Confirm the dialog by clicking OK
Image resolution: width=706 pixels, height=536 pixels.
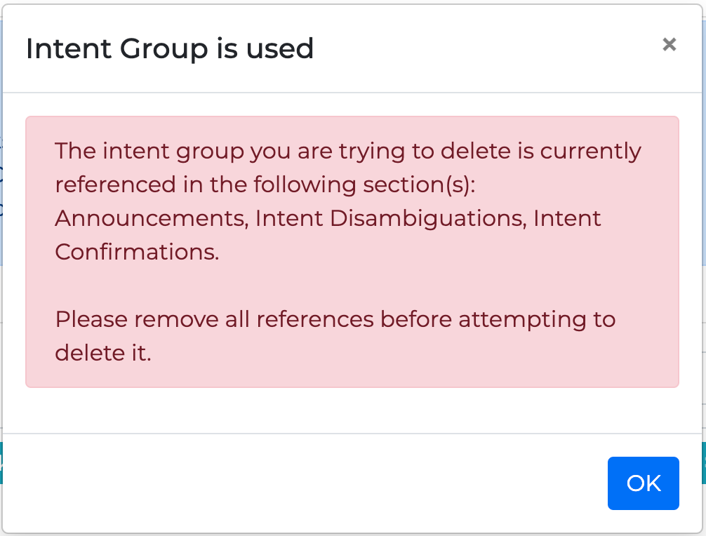click(x=643, y=483)
